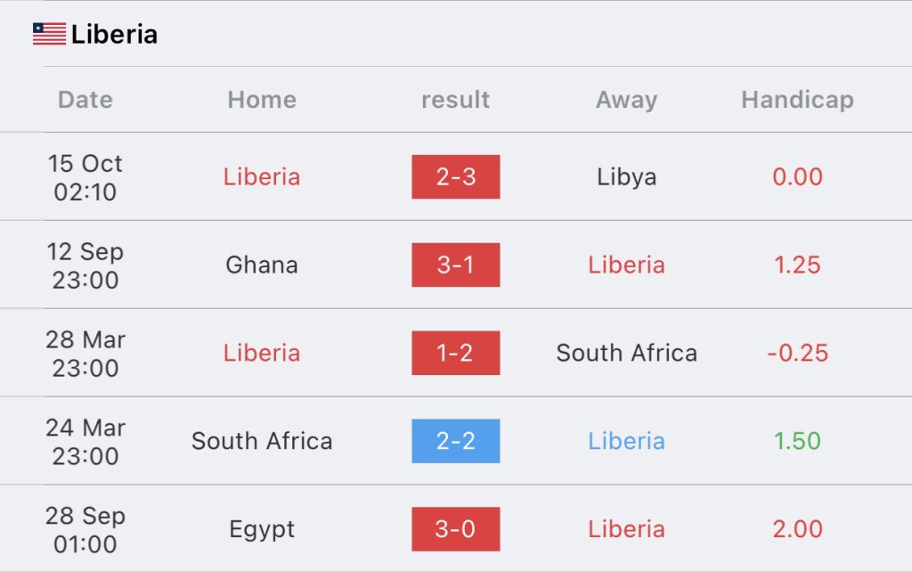The image size is (912, 571).
Task: Click the Egypt home team name
Action: 262,530
